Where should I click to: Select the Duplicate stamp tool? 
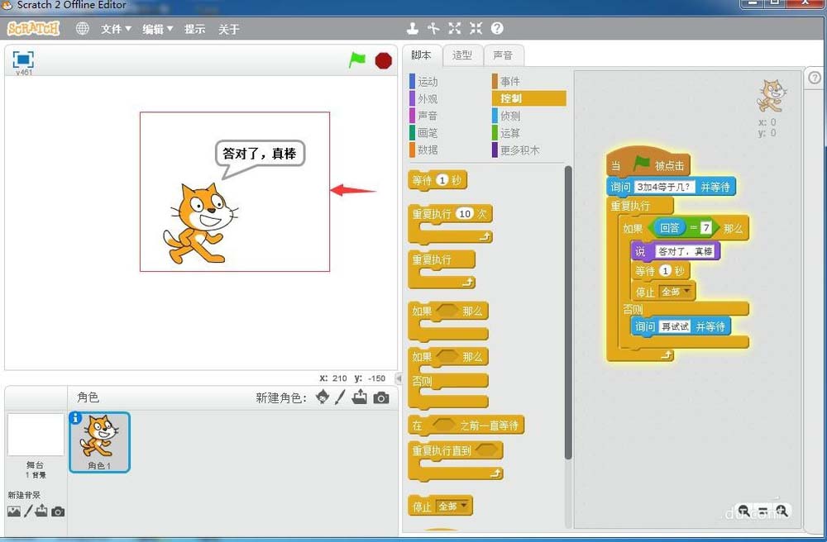[413, 28]
